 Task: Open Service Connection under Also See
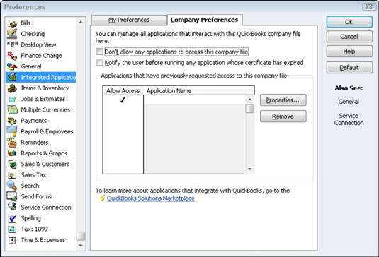click(x=349, y=119)
